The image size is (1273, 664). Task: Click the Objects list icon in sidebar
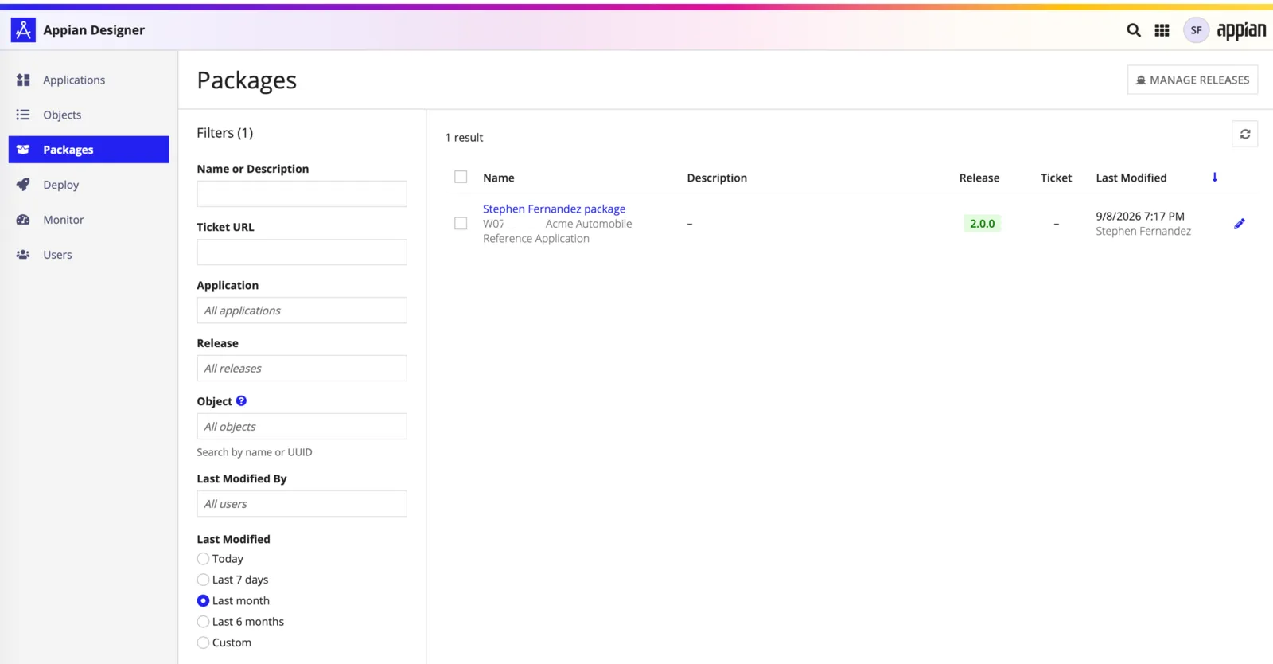(23, 115)
